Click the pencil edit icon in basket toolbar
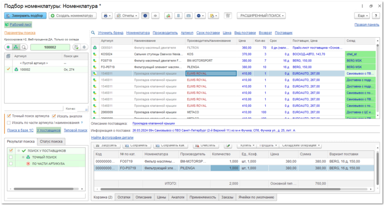 228,145
